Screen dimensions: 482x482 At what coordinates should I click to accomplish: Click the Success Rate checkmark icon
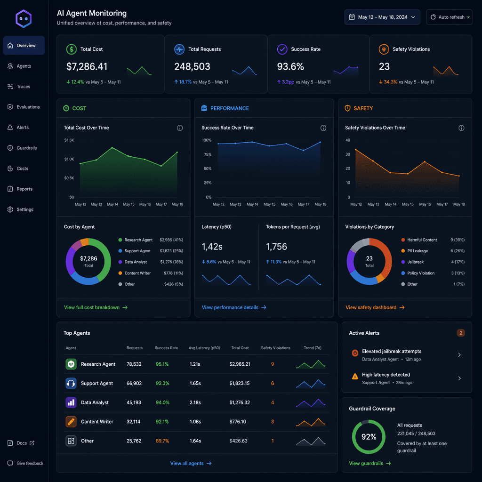(282, 49)
